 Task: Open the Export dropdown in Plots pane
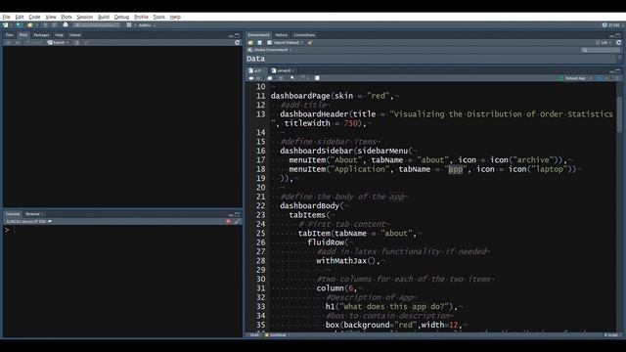(59, 42)
